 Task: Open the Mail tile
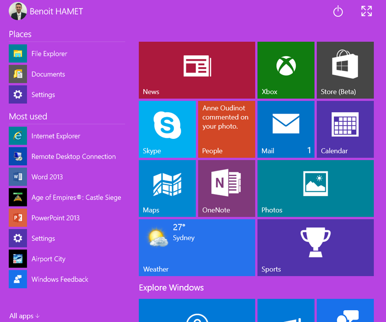point(286,129)
